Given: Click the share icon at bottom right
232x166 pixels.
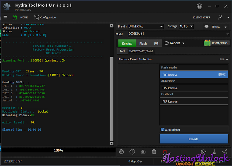Looking at the screenshot, I should tap(225, 152).
